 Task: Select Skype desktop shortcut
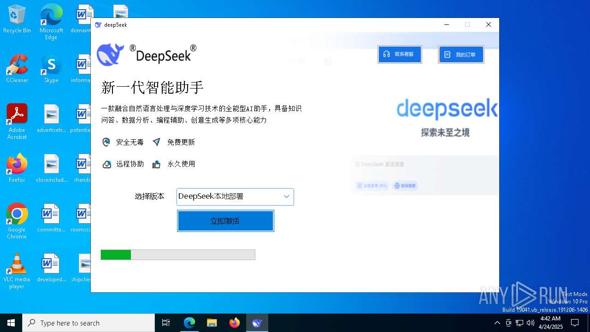click(51, 69)
